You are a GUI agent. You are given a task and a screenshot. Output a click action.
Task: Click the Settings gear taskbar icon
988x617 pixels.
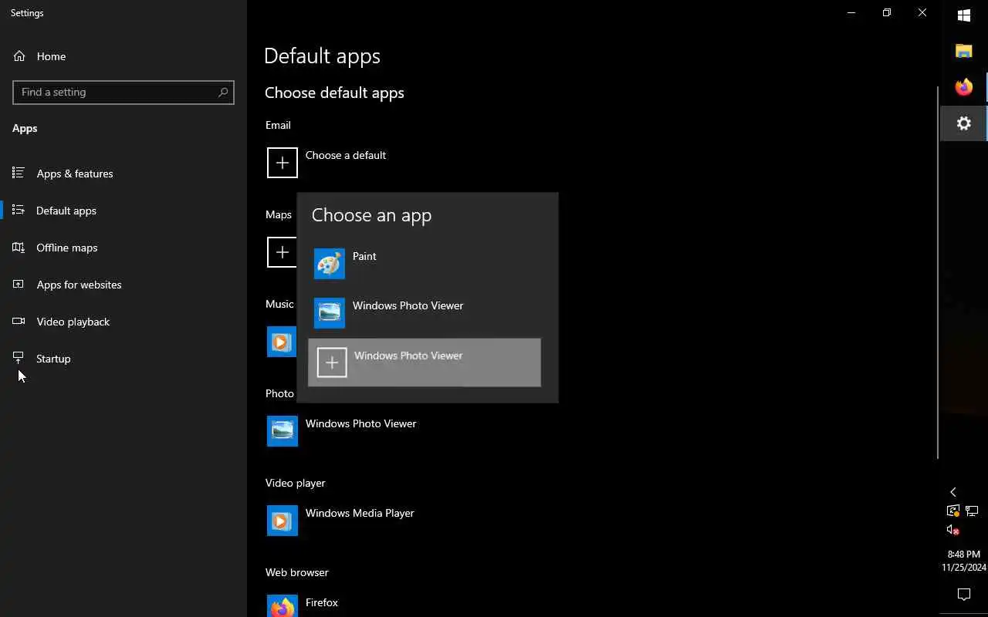tap(963, 123)
